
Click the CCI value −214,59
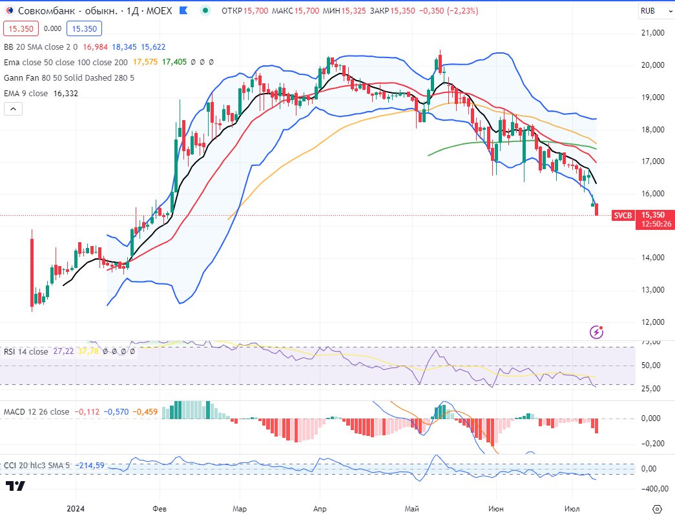point(90,465)
